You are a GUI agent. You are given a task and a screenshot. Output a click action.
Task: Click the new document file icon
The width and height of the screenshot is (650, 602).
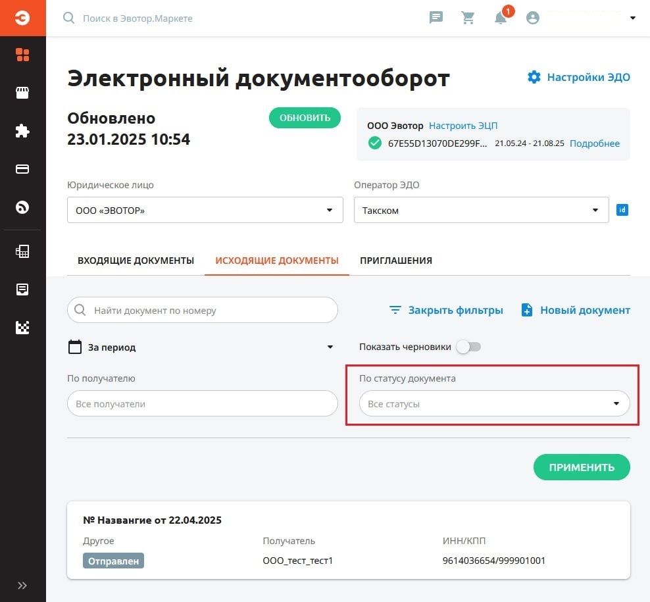click(x=526, y=310)
